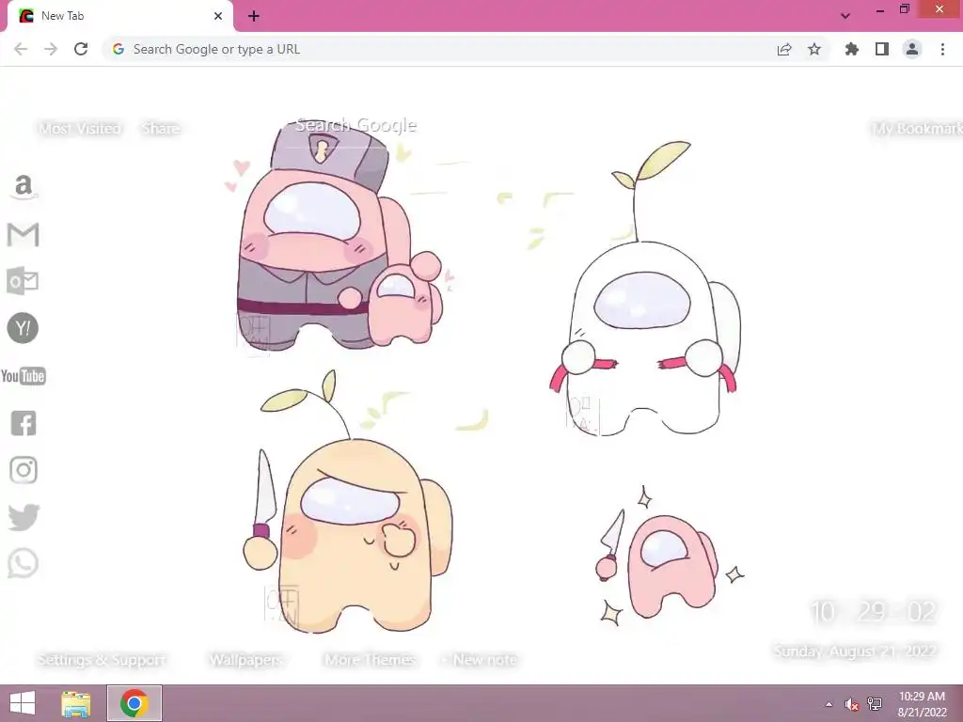Go back with the back arrow

pos(21,49)
